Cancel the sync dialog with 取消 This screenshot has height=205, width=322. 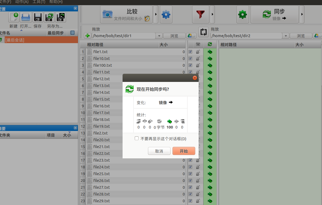coord(159,151)
